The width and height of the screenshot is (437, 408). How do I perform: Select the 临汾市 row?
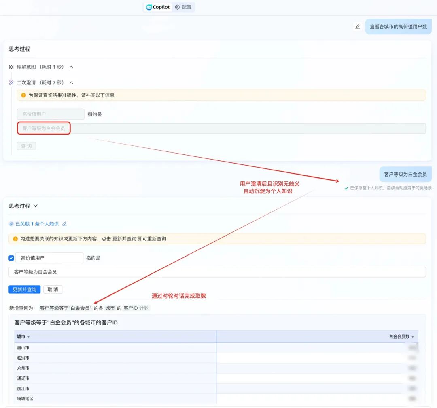tap(216, 358)
